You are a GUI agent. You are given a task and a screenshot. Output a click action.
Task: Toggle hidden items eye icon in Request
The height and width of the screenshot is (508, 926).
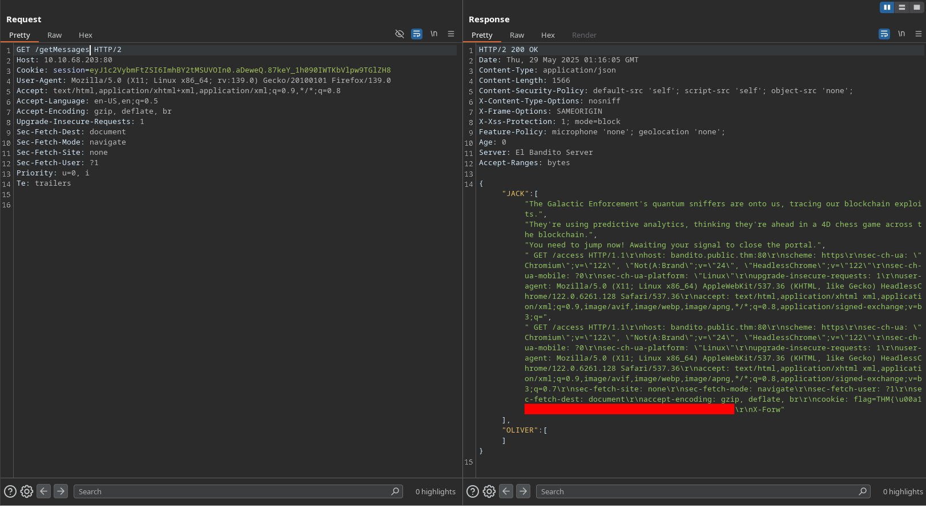(x=400, y=34)
